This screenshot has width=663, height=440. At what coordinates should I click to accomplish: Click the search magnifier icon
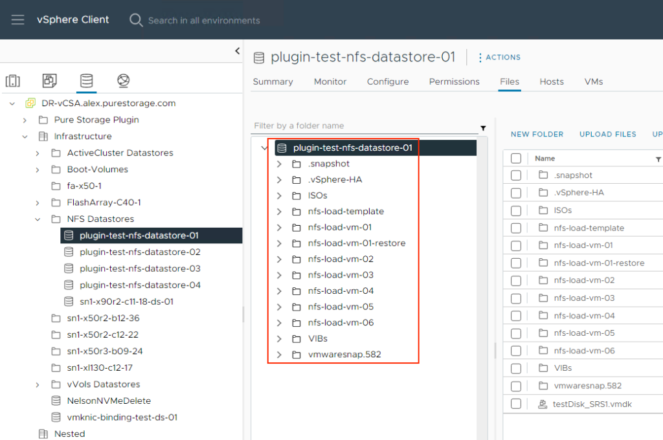(x=136, y=20)
